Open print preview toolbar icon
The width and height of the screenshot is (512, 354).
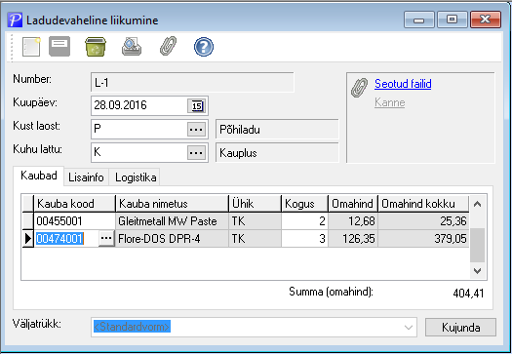[132, 47]
